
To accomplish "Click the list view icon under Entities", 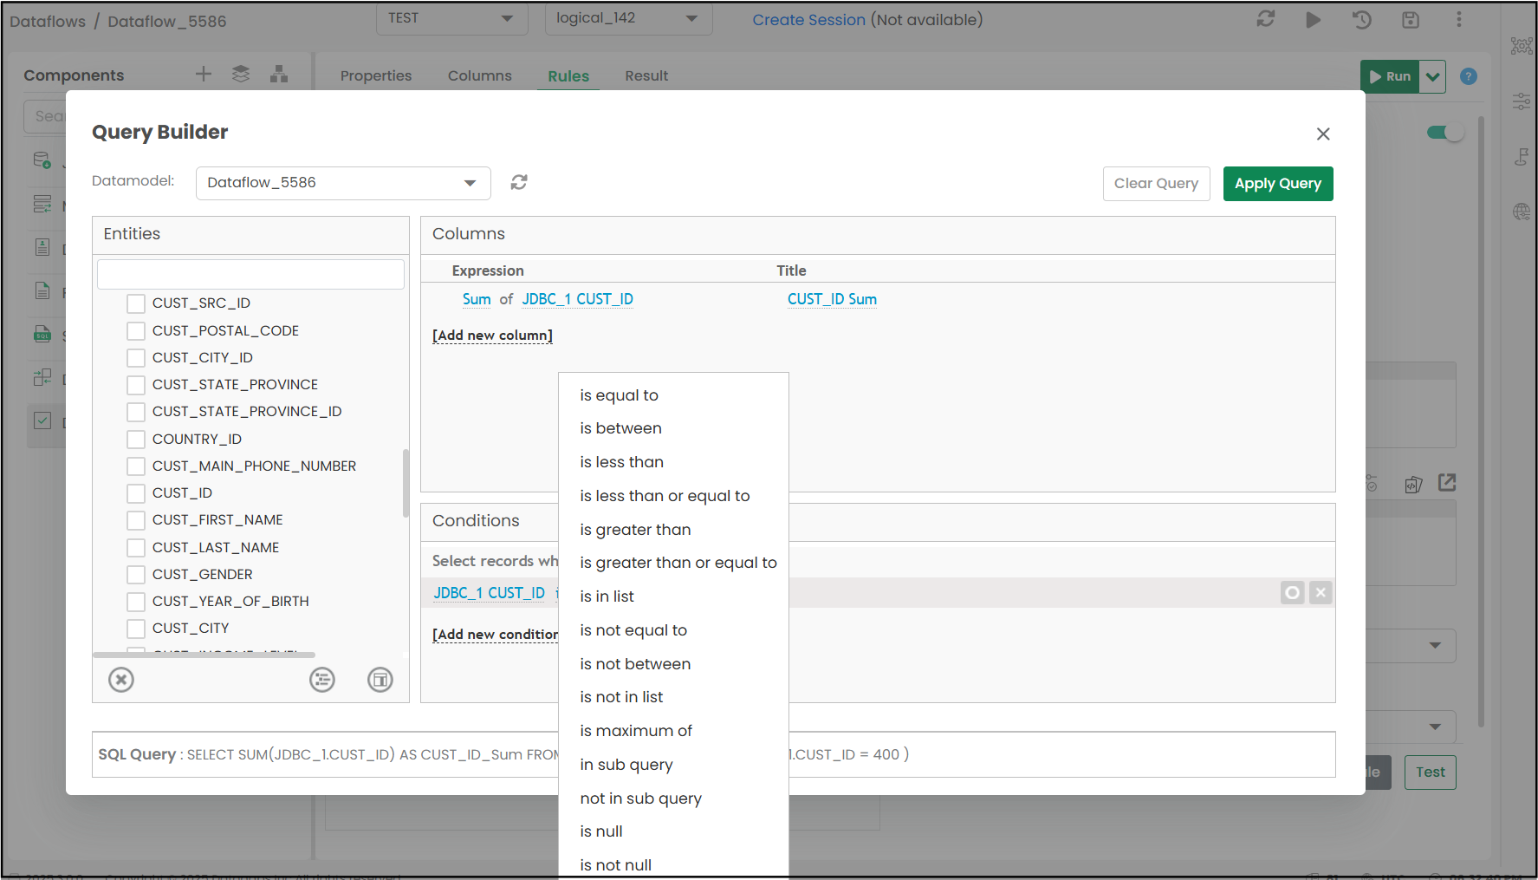I will [322, 680].
